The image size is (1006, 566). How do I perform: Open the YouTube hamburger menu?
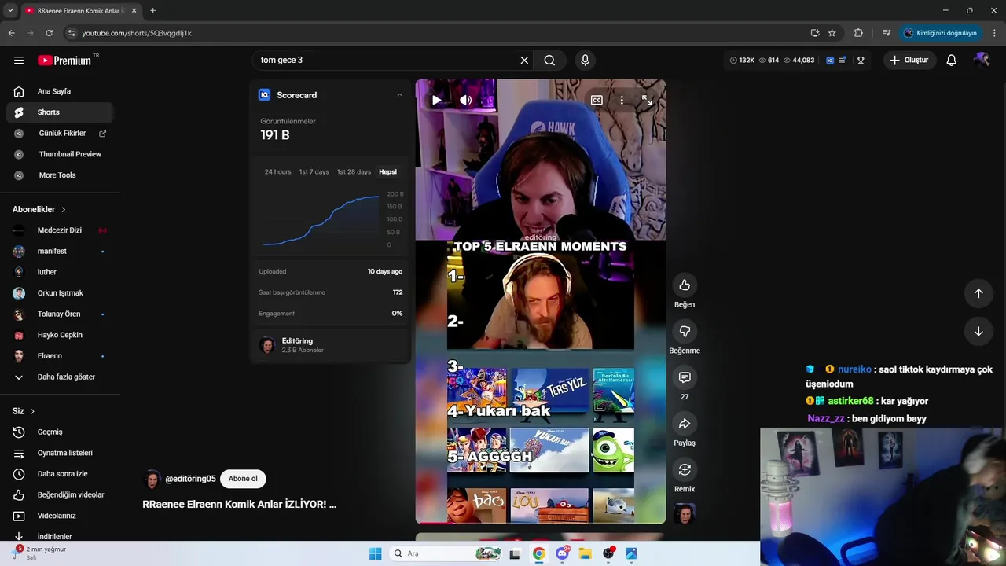19,61
